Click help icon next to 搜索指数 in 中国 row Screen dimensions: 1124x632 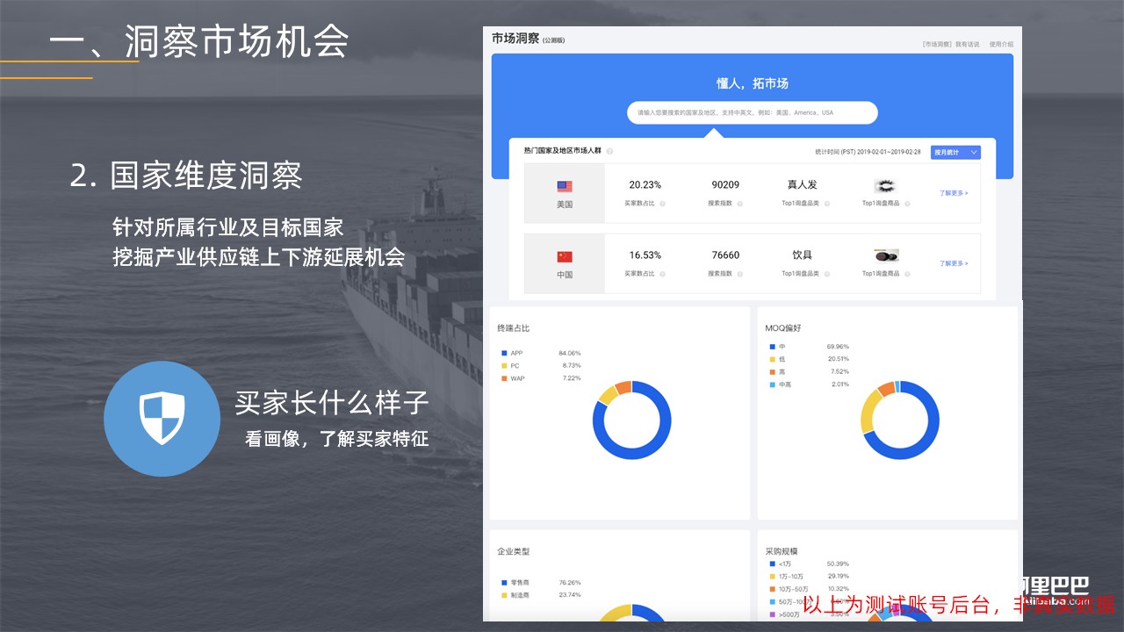pos(740,273)
